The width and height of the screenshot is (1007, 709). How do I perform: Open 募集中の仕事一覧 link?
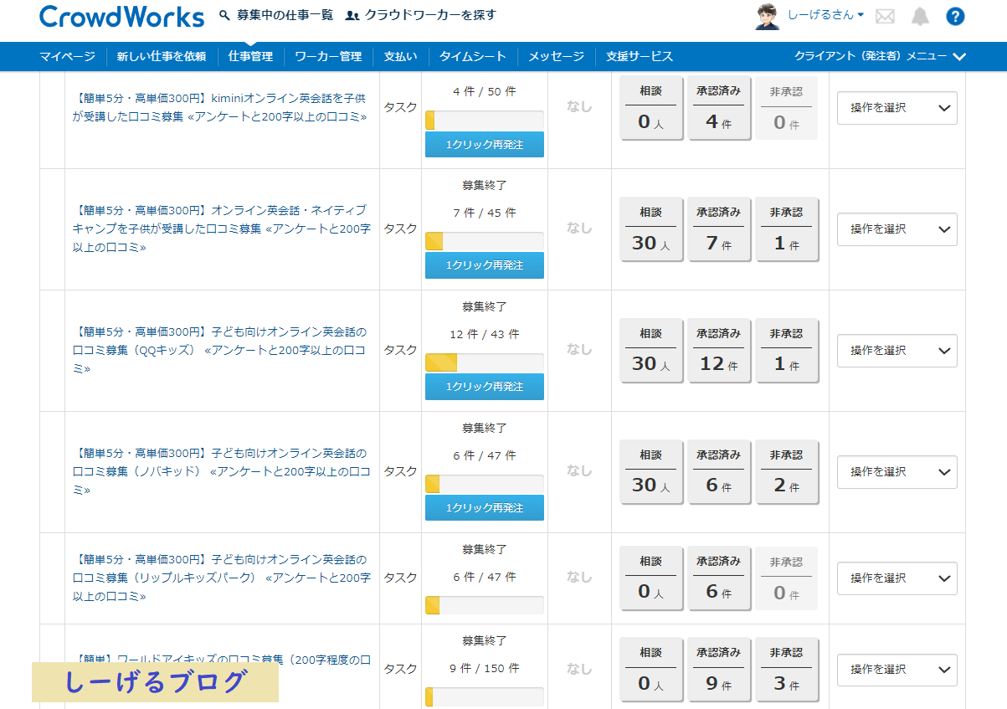[x=285, y=15]
